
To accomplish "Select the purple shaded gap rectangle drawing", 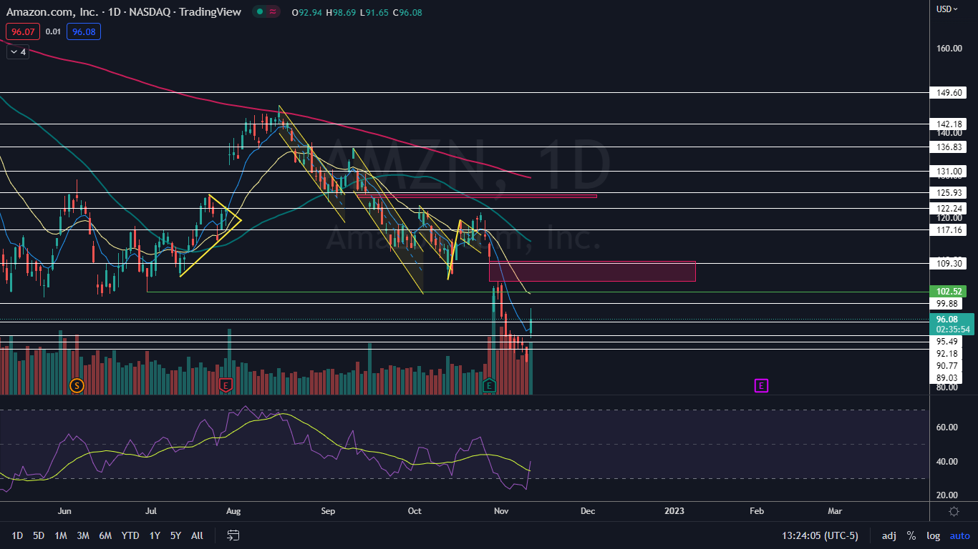I will [x=592, y=271].
